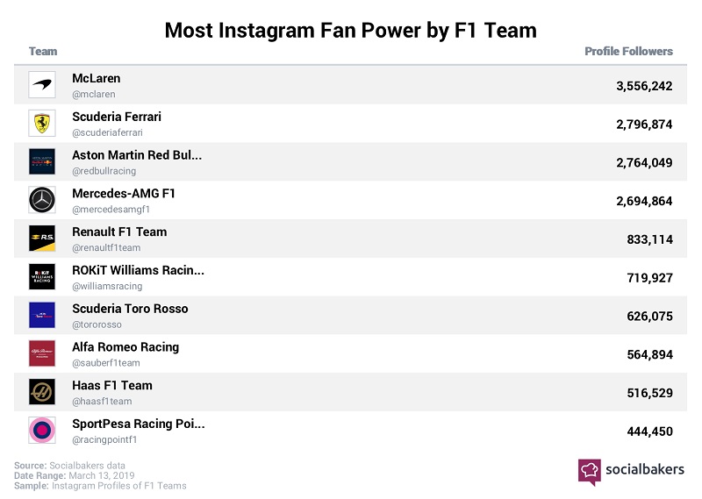Click the Scuderia Toro Rosso blue logo
Image resolution: width=702 pixels, height=499 pixels.
click(42, 315)
